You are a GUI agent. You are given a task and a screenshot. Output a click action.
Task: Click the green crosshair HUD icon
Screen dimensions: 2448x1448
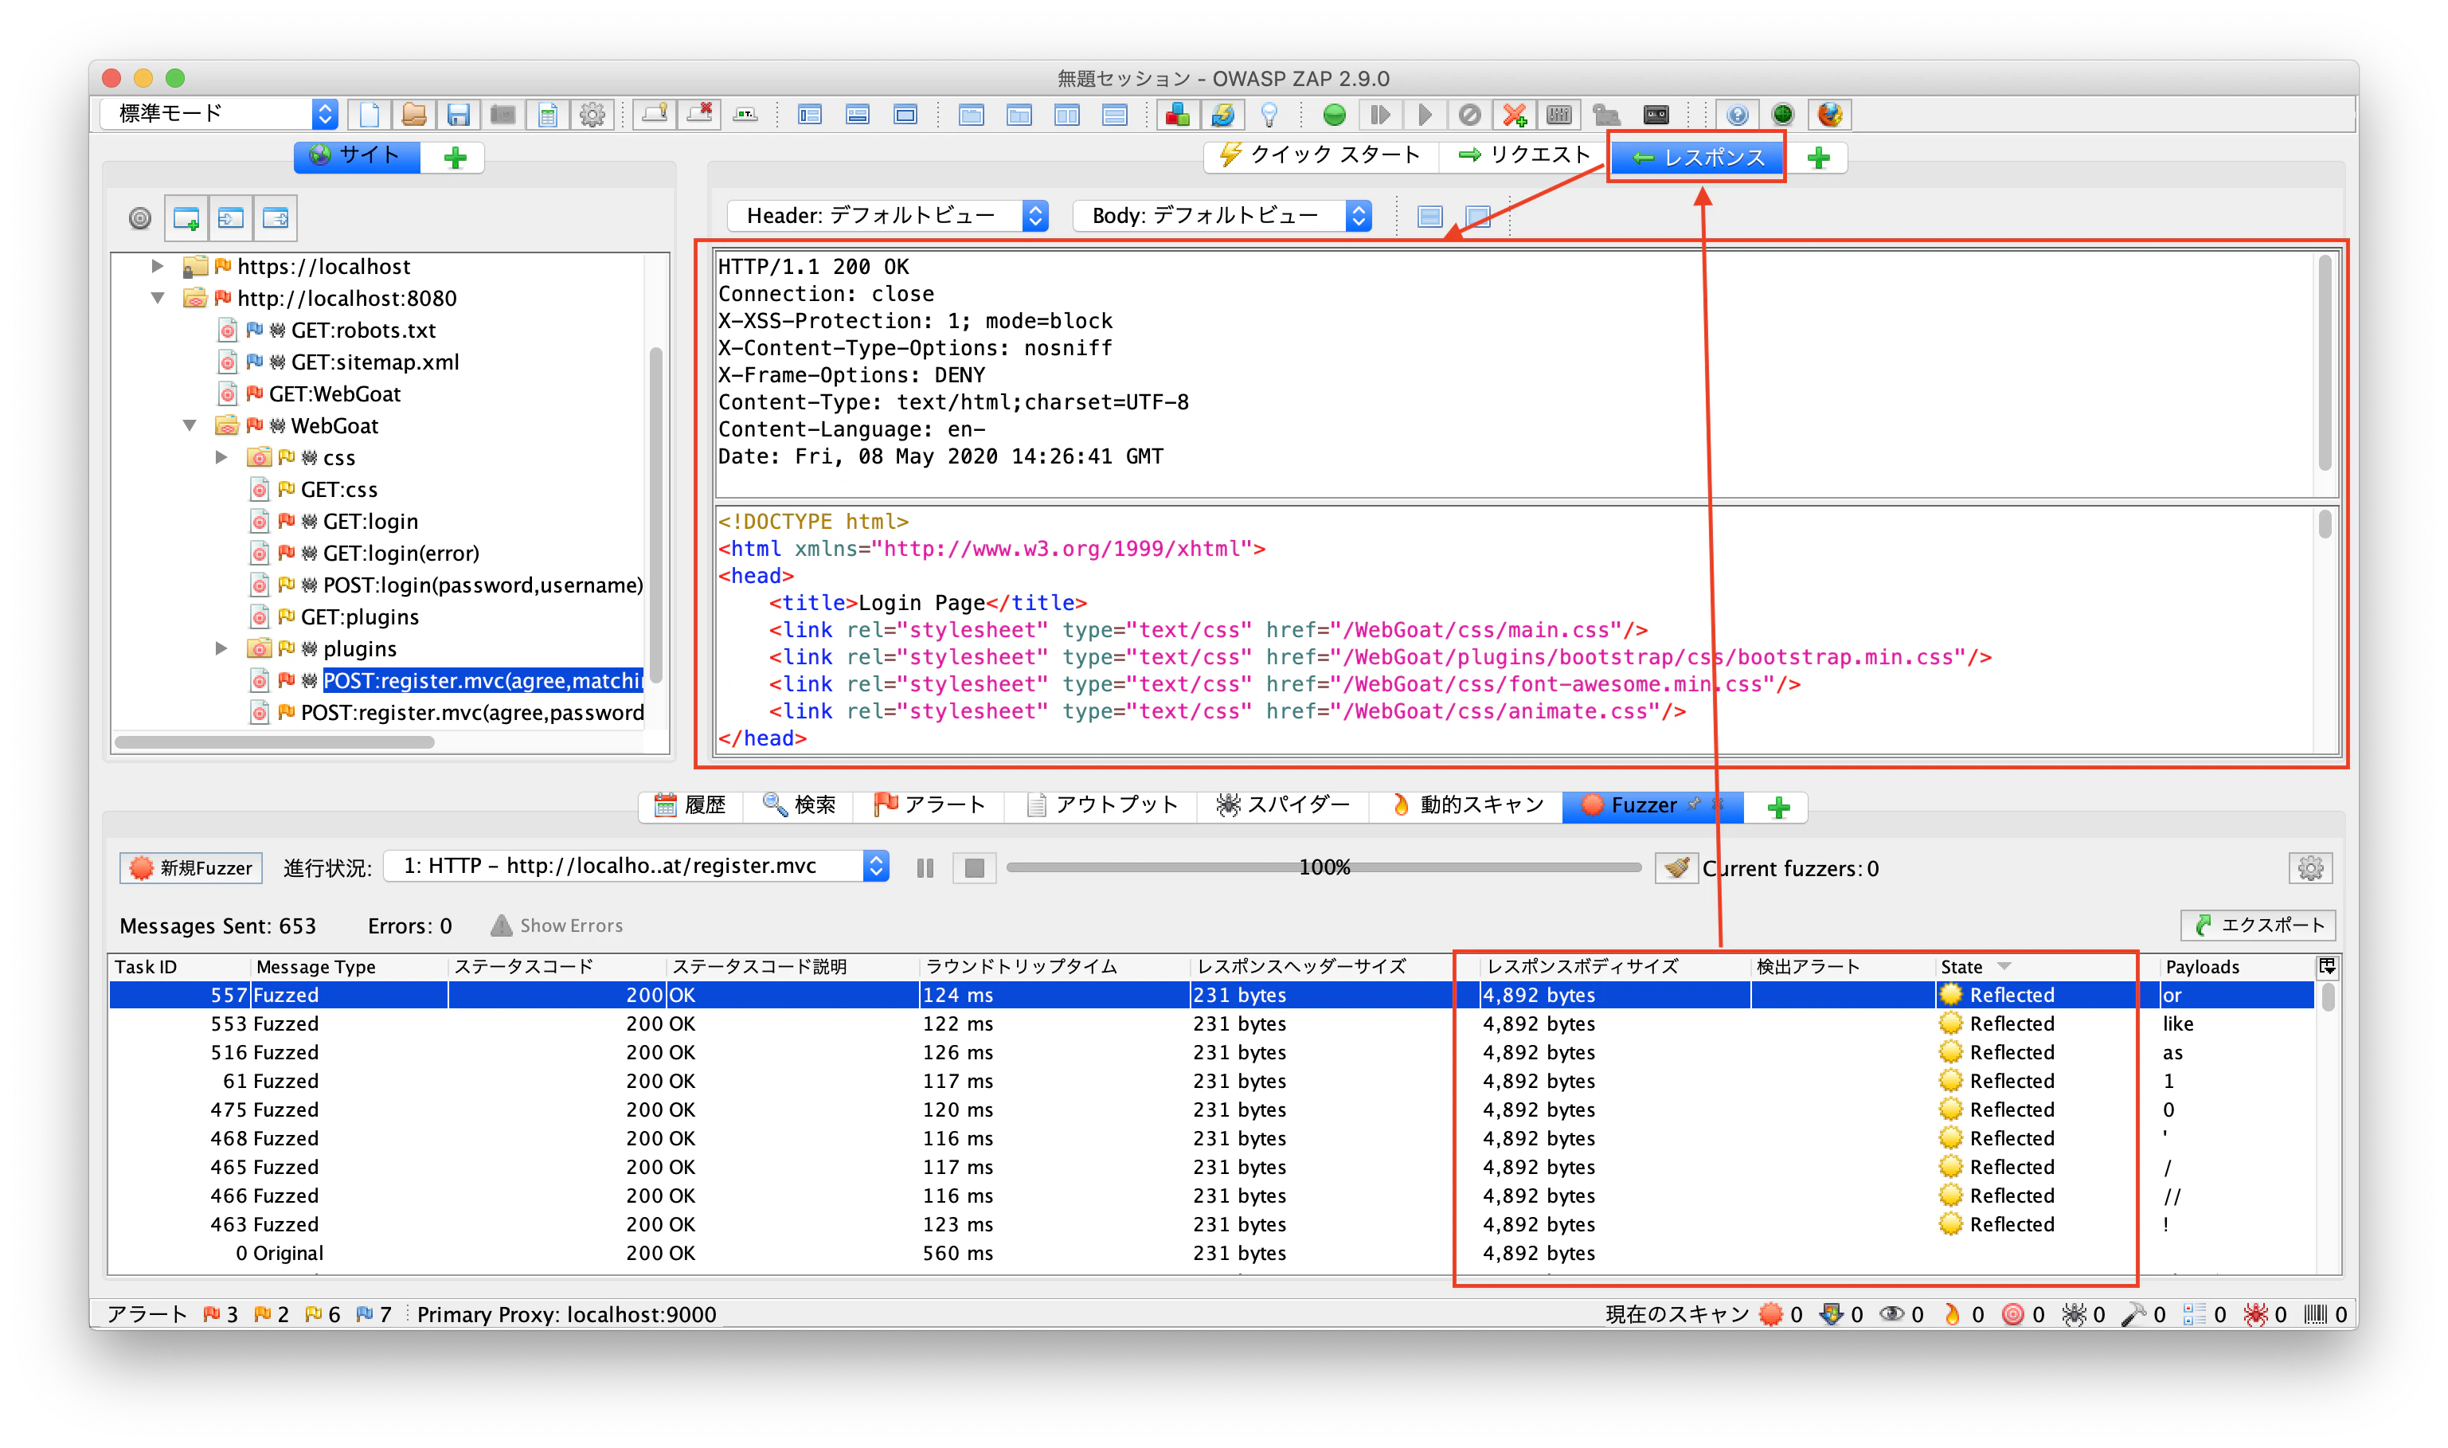coord(1783,115)
